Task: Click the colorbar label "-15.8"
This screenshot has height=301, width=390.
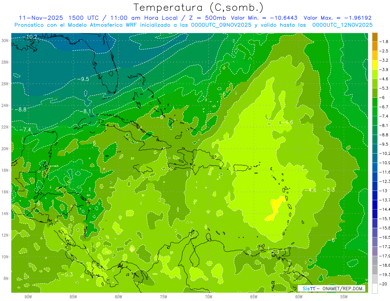Action: click(385, 228)
